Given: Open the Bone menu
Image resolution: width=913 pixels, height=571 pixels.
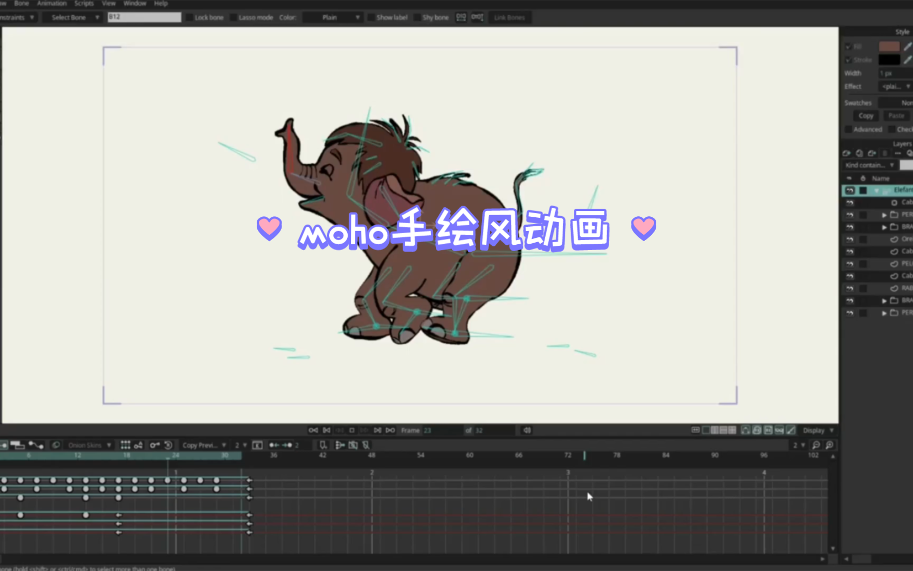Looking at the screenshot, I should tap(22, 4).
